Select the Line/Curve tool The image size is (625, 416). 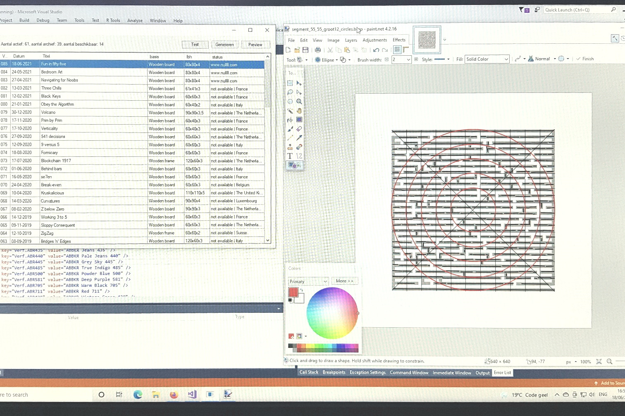(299, 156)
